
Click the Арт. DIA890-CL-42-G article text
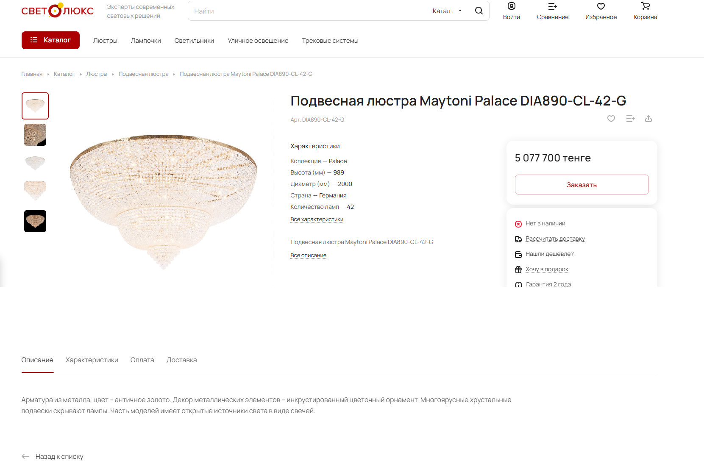click(317, 120)
